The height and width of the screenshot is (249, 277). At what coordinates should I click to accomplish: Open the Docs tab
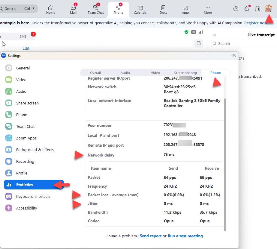pos(163,10)
